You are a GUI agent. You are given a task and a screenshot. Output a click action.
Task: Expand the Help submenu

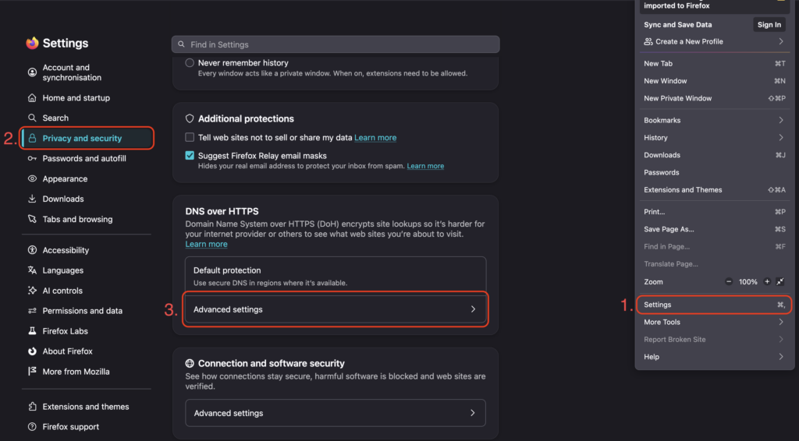pos(780,357)
